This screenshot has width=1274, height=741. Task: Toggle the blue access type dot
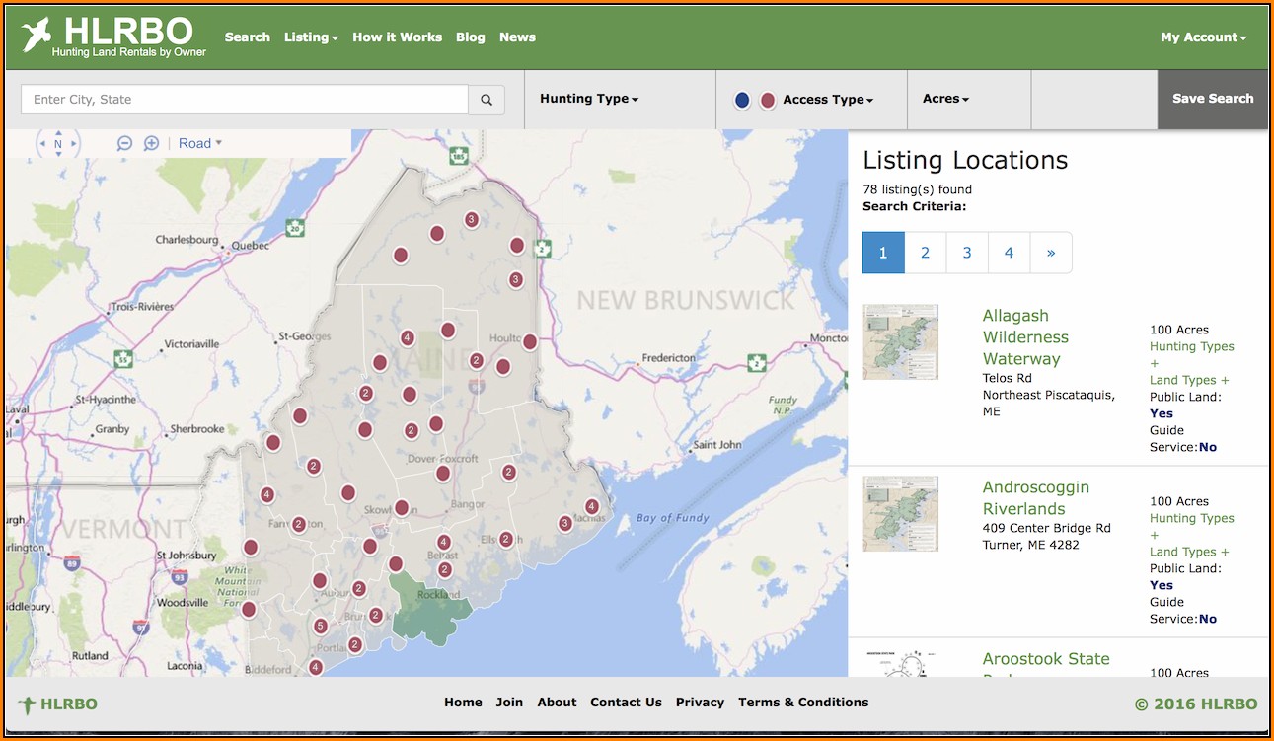[x=742, y=100]
